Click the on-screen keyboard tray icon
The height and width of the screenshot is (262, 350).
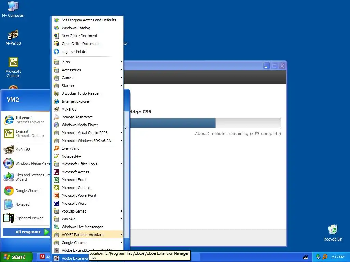tap(306, 257)
